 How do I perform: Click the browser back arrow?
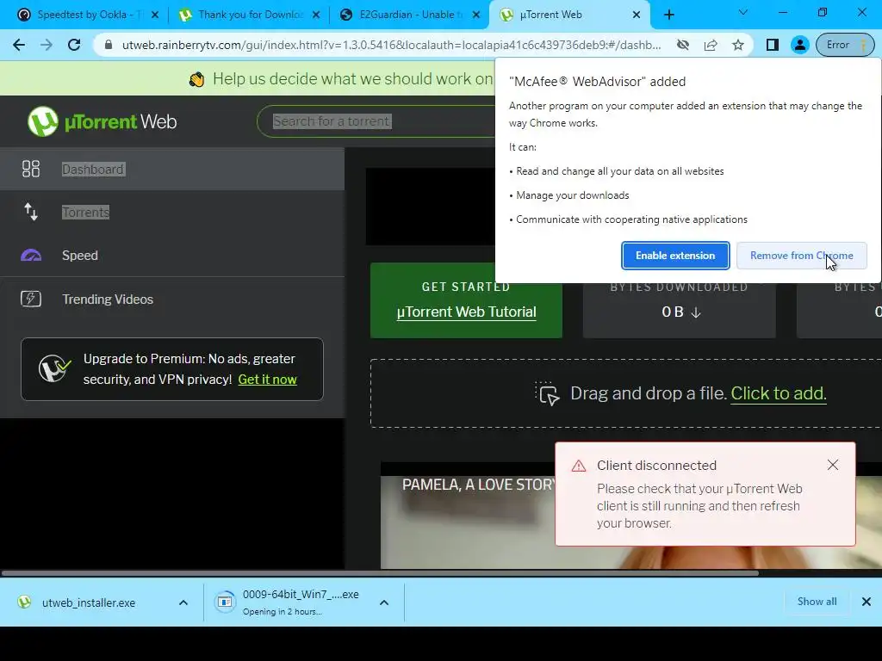coord(19,45)
